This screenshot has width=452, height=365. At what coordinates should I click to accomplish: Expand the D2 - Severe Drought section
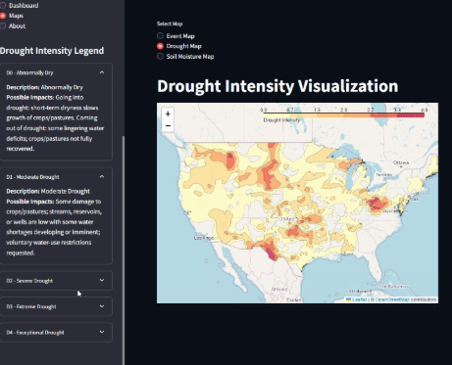coord(56,281)
